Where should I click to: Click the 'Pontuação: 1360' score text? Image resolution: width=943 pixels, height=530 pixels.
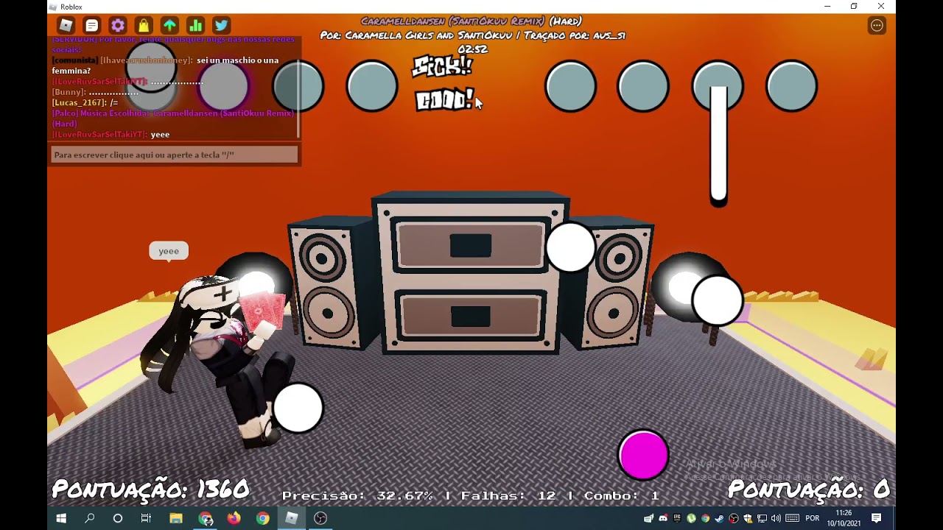(151, 490)
